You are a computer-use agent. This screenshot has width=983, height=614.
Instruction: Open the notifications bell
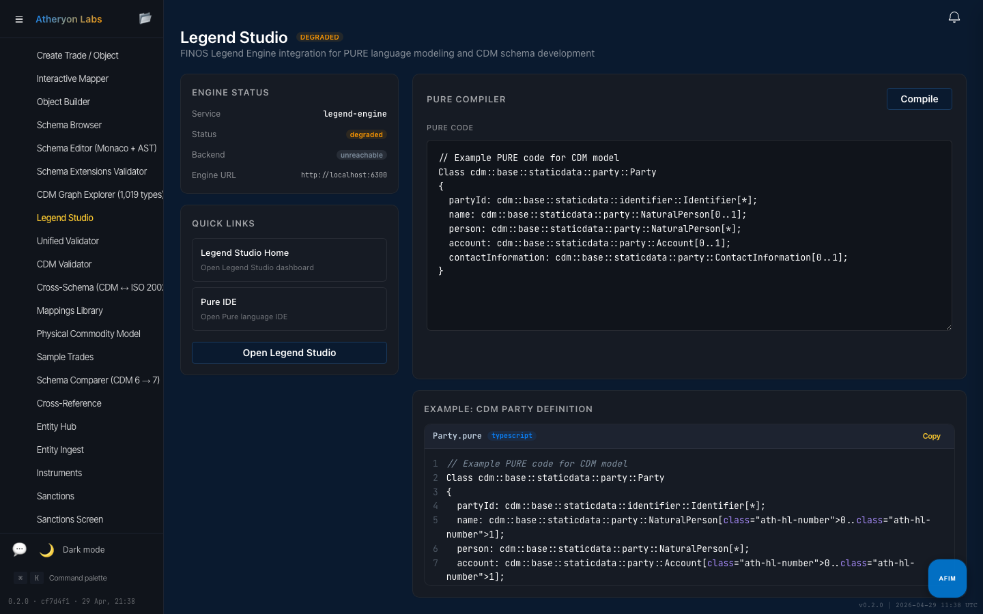pyautogui.click(x=954, y=18)
